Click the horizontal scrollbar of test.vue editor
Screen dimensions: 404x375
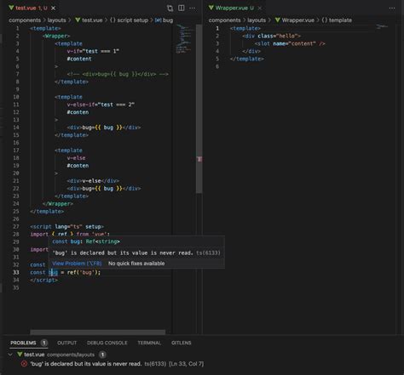tap(97, 332)
